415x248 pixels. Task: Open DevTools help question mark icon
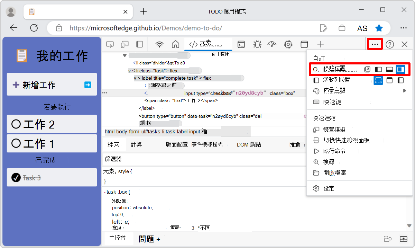tap(390, 44)
